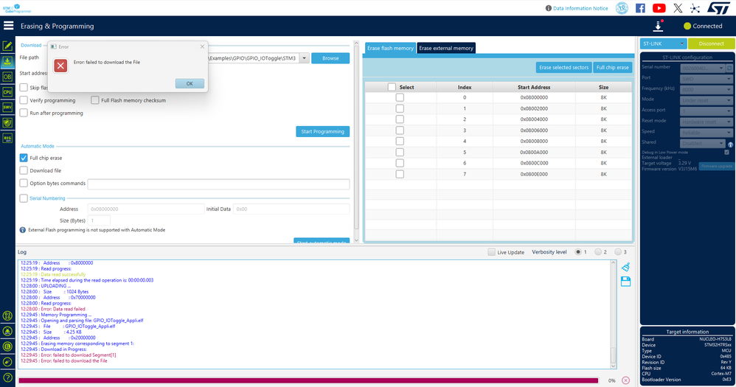Enable Run after programming
Image resolution: width=736 pixels, height=387 pixels.
pos(24,113)
